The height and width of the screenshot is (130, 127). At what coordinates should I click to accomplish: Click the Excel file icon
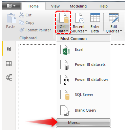point(65,50)
